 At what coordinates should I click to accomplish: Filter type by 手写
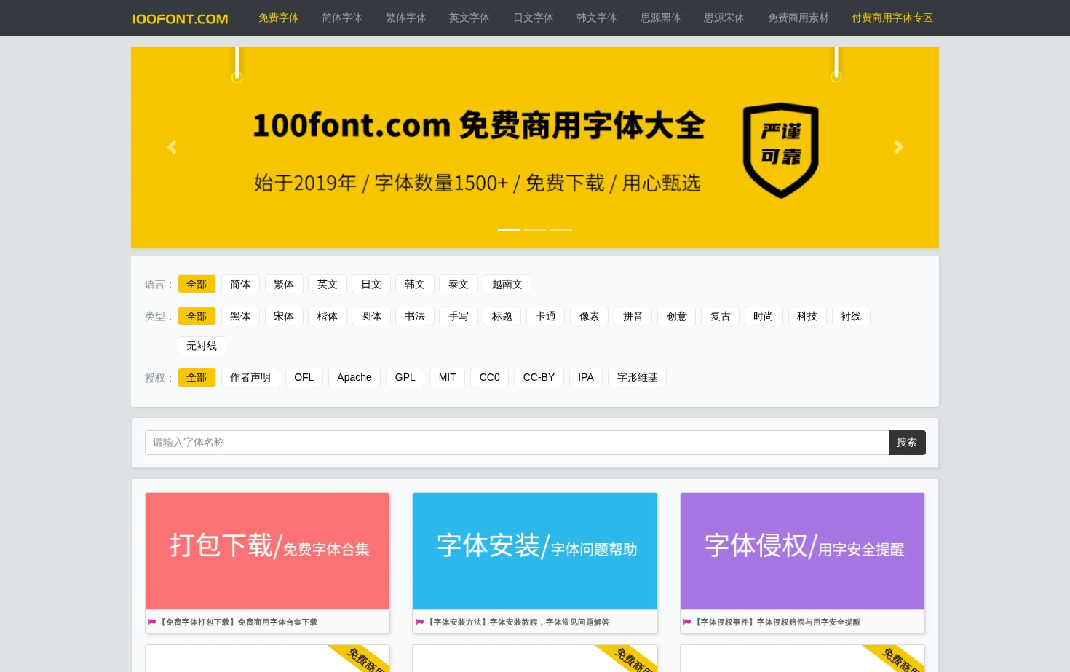[459, 316]
